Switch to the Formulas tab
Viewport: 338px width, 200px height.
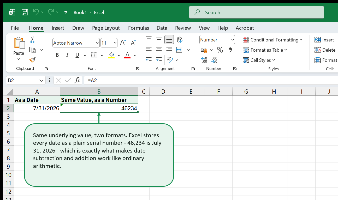139,28
